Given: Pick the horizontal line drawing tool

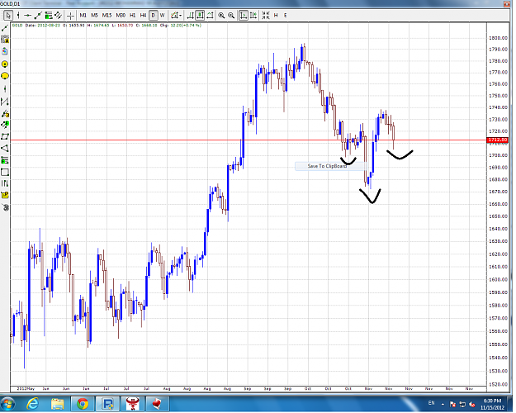Looking at the screenshot, I should pos(28,16).
